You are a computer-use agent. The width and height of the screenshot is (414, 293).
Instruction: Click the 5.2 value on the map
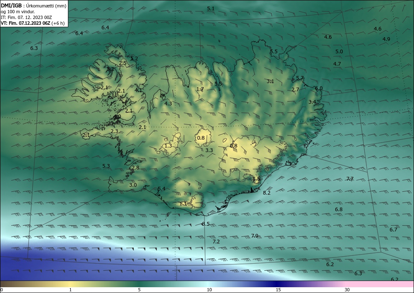tap(134, 59)
